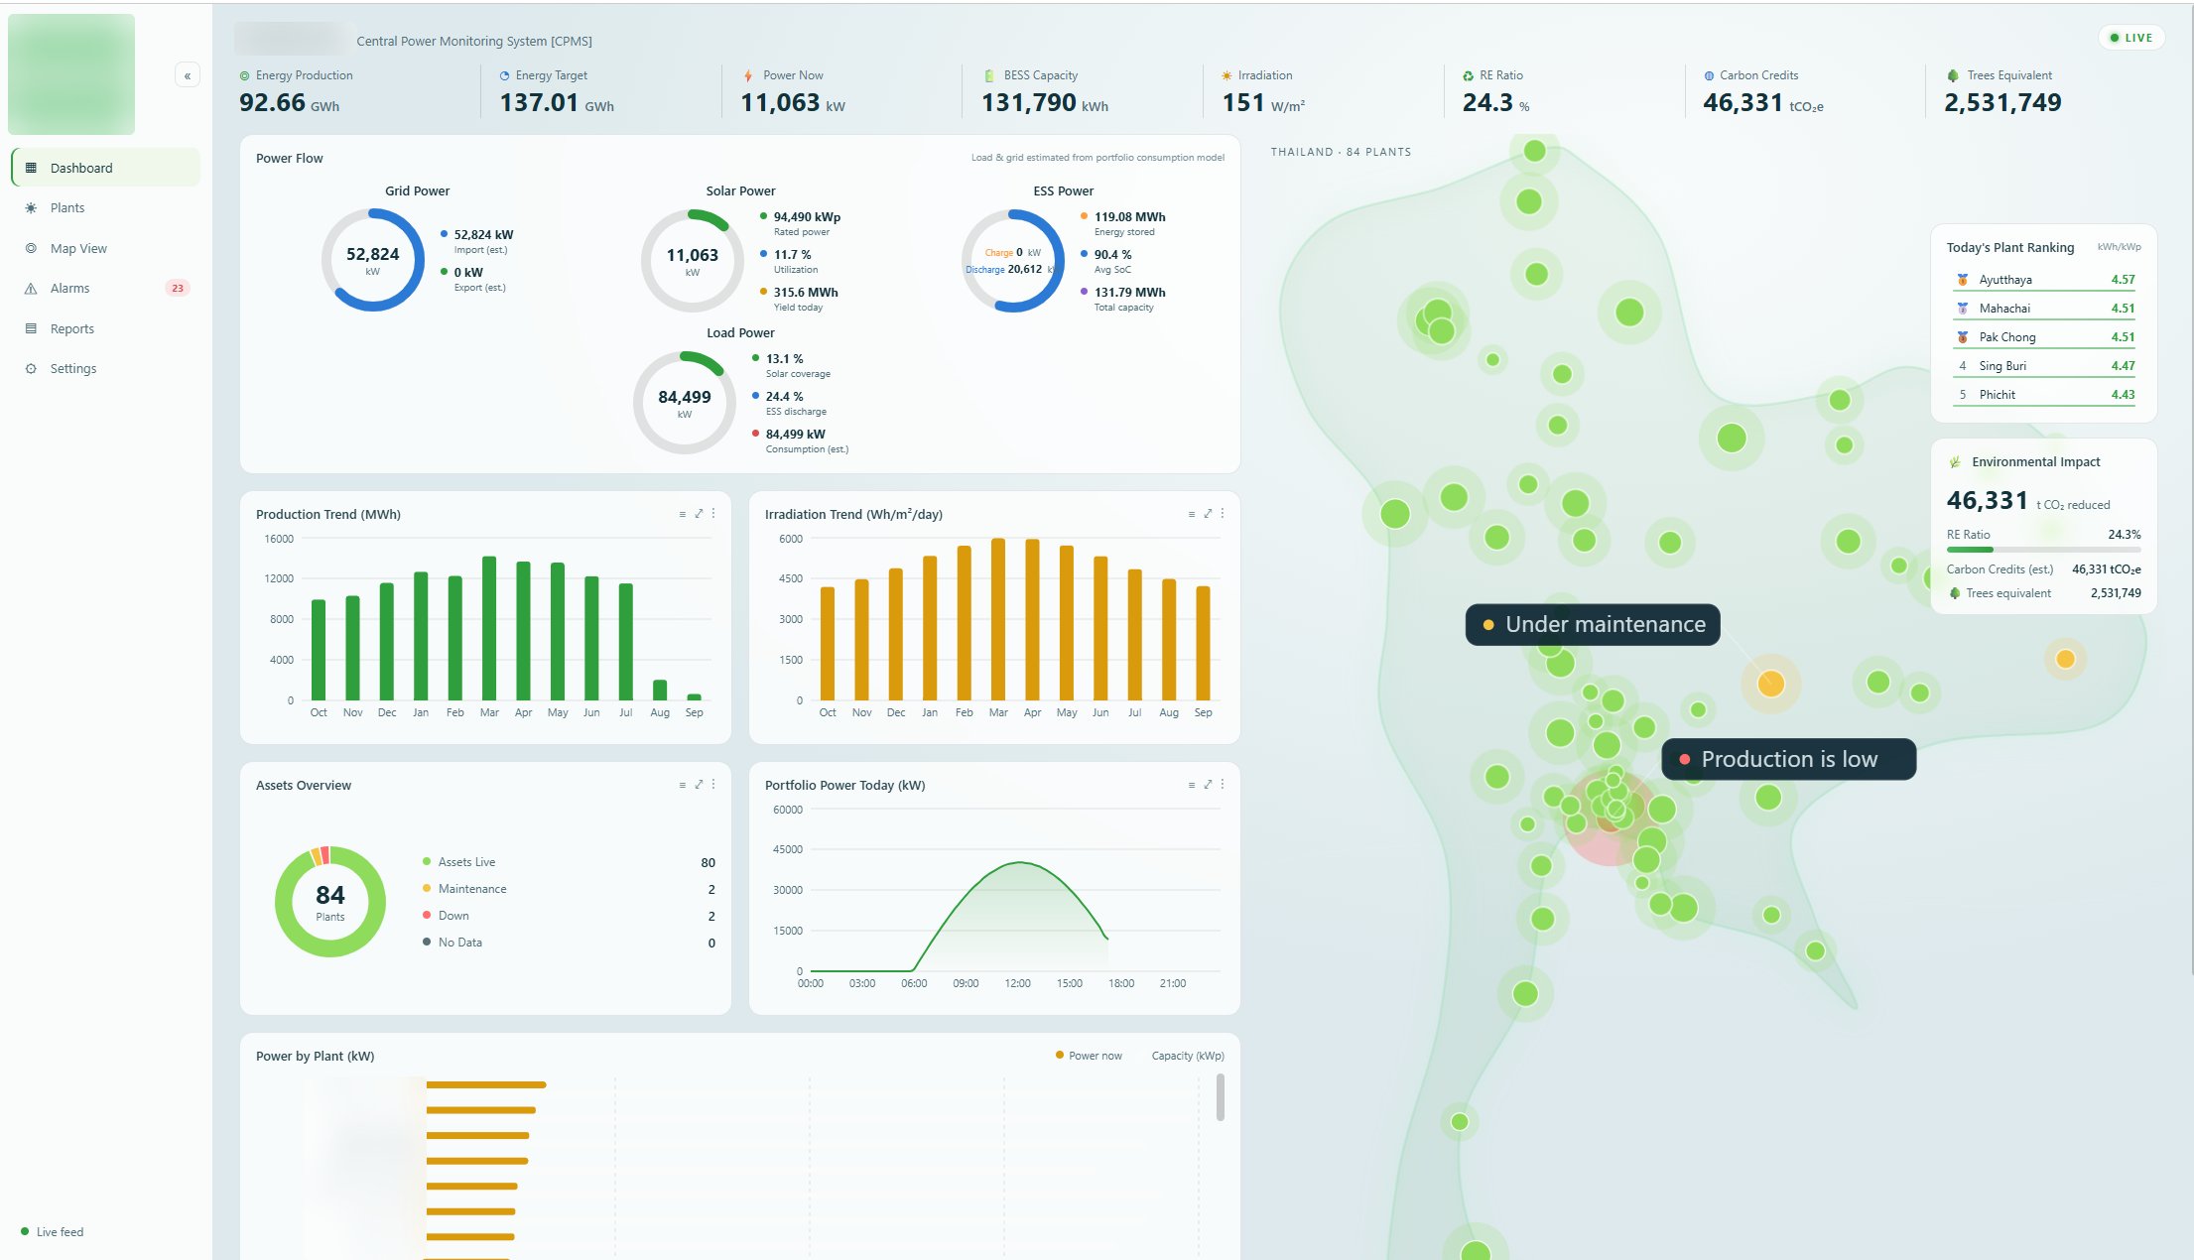Toggle the Maintenance legend entry
2194x1260 pixels.
point(569,889)
